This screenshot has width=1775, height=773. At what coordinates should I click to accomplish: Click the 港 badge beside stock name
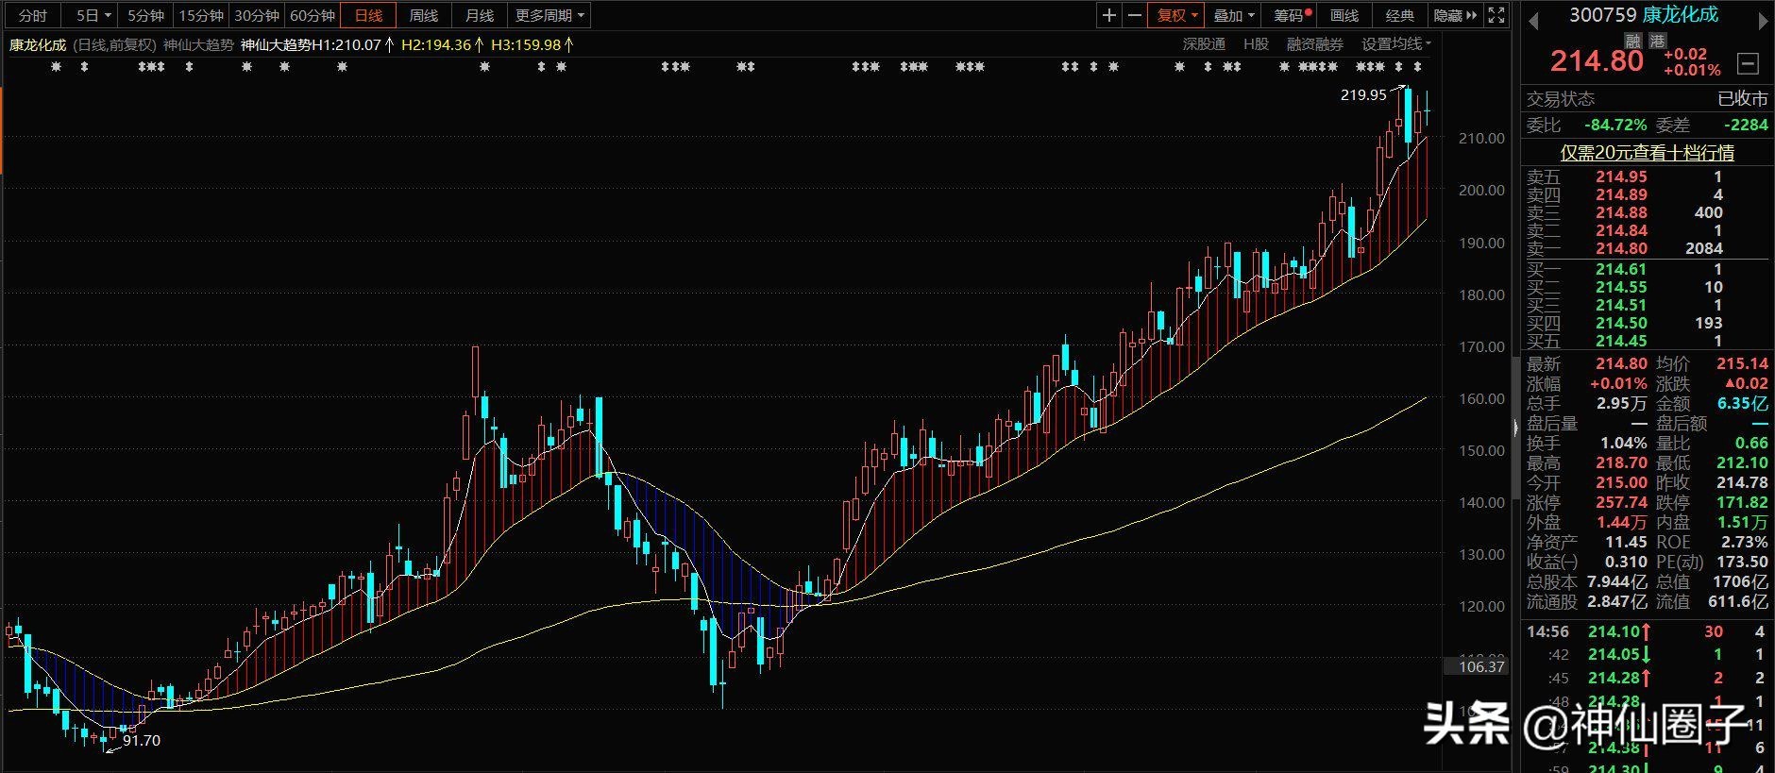(1658, 41)
